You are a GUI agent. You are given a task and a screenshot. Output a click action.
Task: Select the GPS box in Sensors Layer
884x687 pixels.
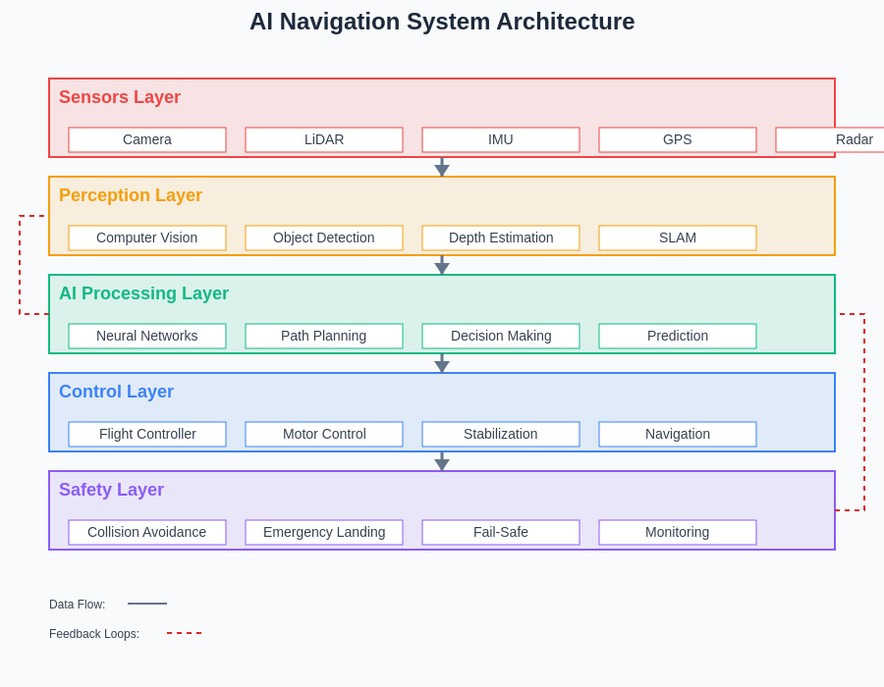(x=678, y=139)
